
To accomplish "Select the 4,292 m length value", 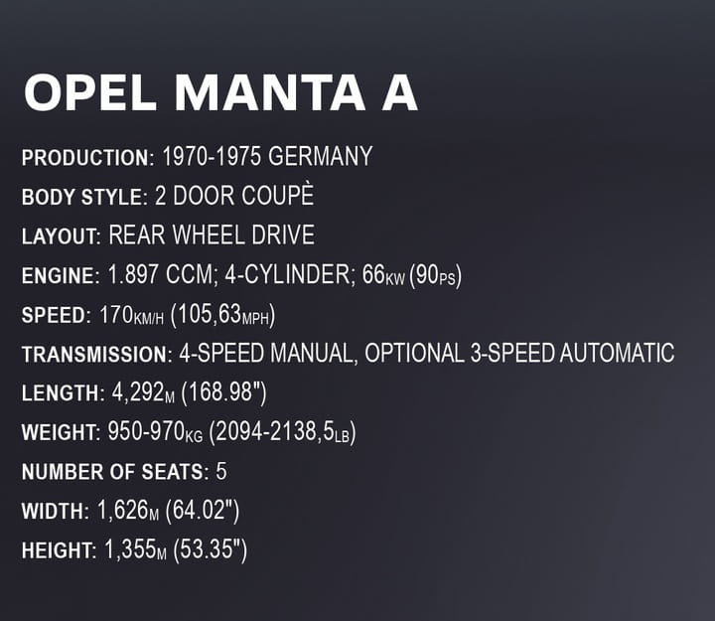I will coord(141,393).
